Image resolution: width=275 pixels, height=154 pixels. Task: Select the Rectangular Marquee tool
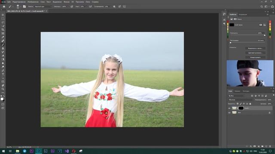3,19
